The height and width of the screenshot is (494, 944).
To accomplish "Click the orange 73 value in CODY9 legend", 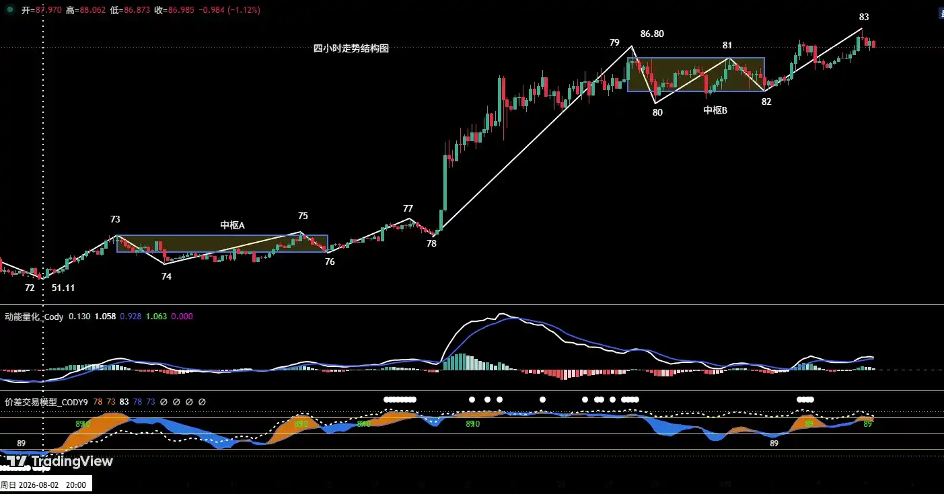I will point(110,402).
